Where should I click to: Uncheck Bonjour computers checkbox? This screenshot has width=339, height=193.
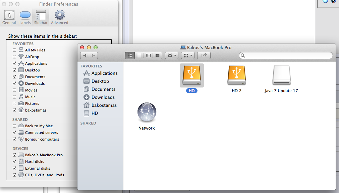14,139
